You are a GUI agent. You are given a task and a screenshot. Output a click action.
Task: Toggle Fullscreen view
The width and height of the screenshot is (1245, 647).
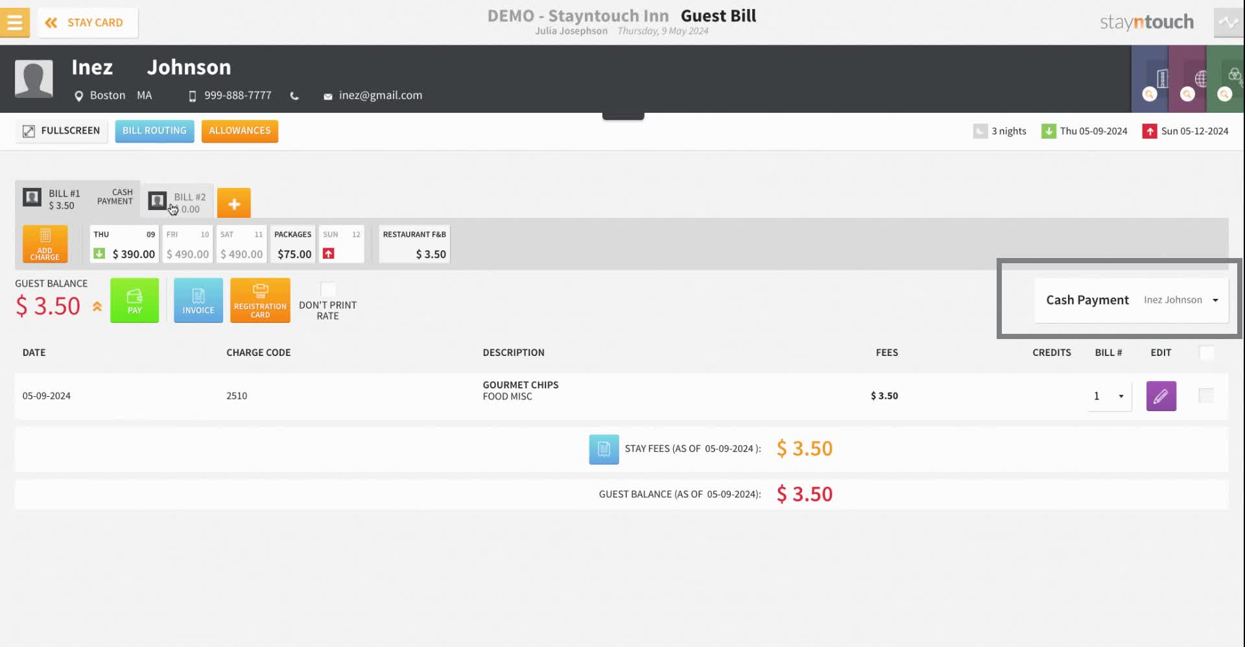pos(62,131)
